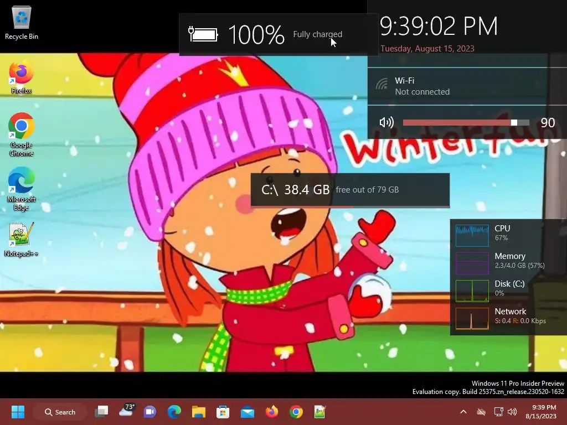Open the 9:39 PM taskbar clock and date
567x425 pixels.
point(541,412)
